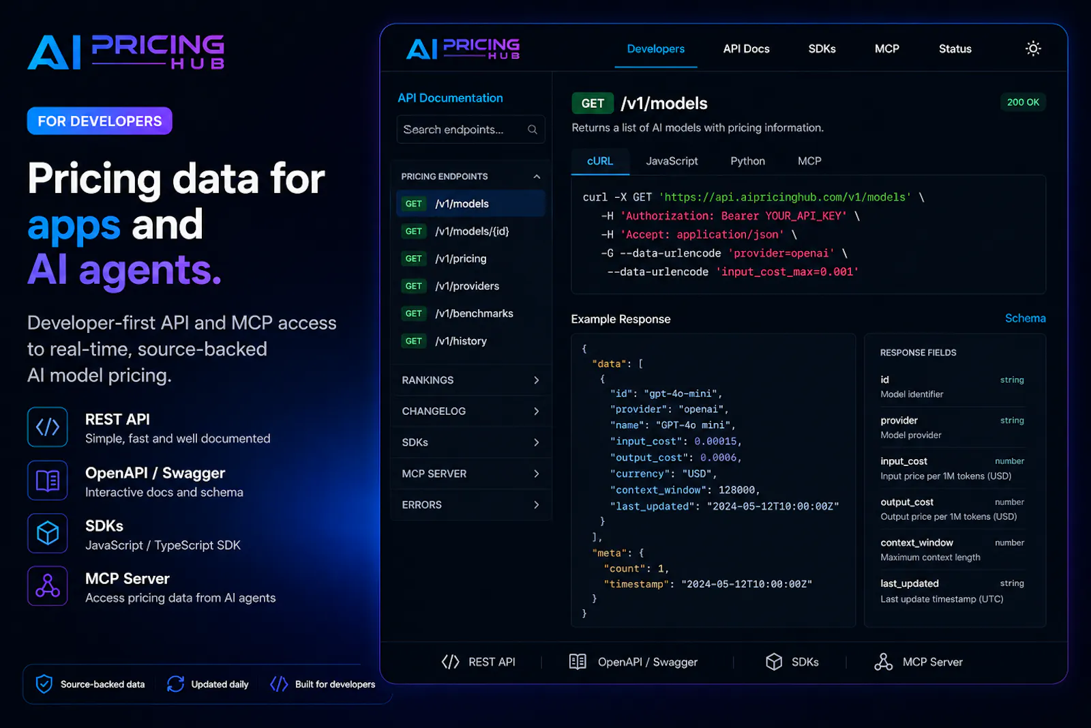This screenshot has height=728, width=1091.
Task: Expand the MCP Server sidebar section
Action: pos(471,474)
